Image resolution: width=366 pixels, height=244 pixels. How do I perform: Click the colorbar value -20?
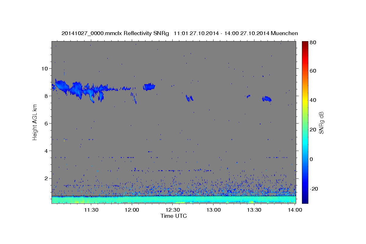tap(314, 189)
